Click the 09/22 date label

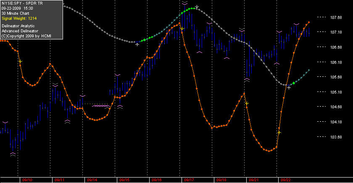pos(286,180)
